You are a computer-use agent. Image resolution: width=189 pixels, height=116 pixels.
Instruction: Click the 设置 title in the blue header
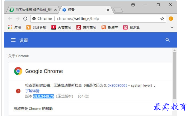click(x=24, y=40)
